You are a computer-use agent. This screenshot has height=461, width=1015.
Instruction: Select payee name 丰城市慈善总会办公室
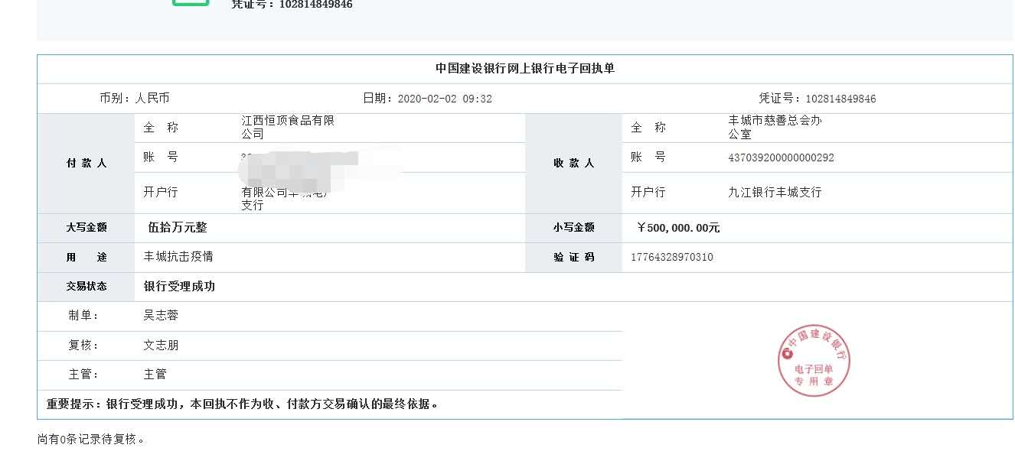coord(775,127)
